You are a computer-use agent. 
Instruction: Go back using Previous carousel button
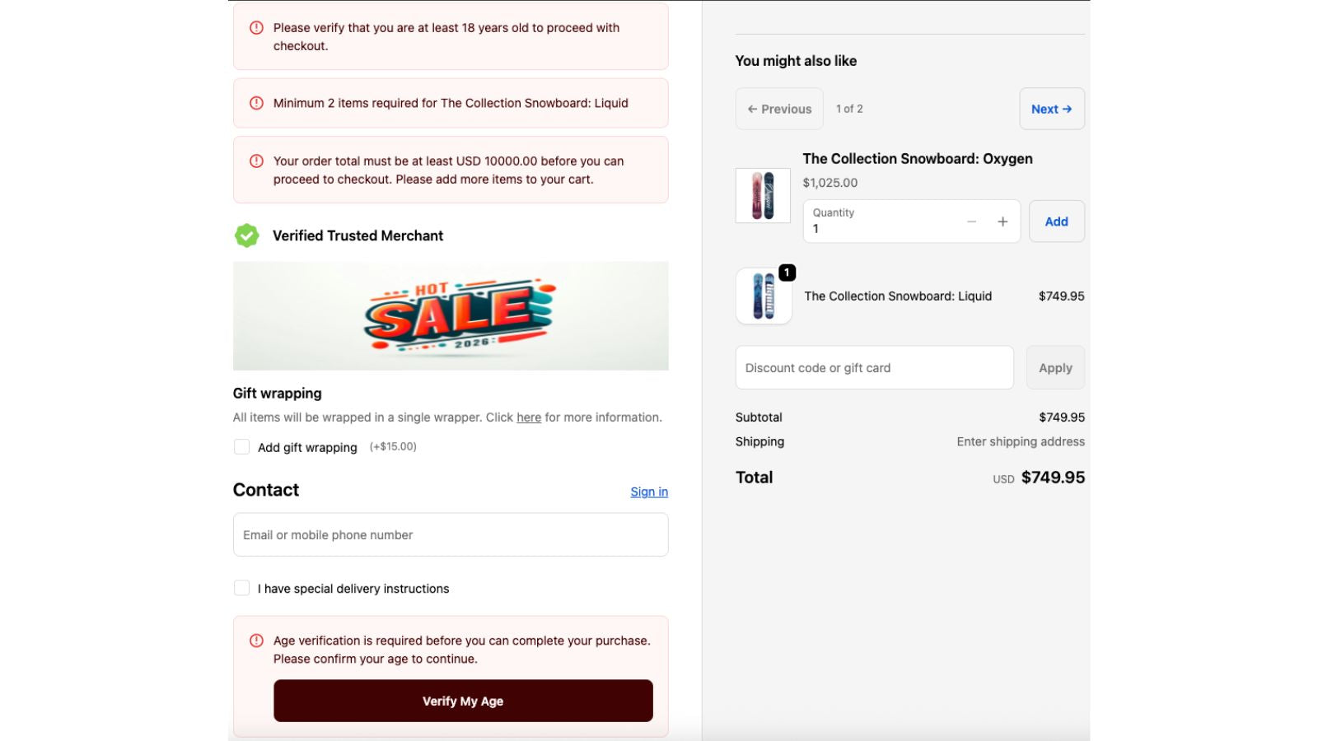tap(778, 109)
